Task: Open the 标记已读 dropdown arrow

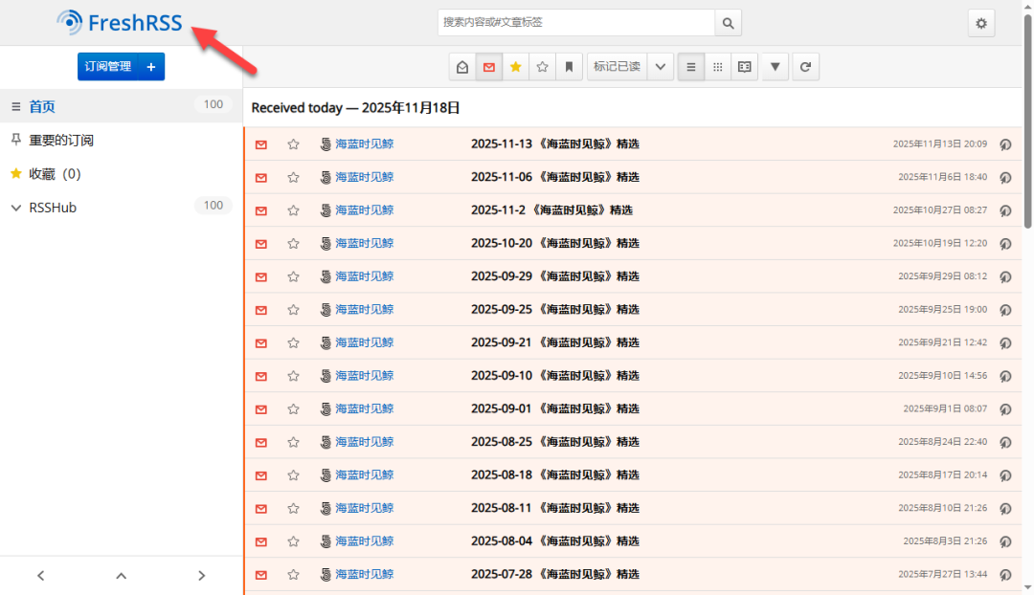Action: point(660,66)
